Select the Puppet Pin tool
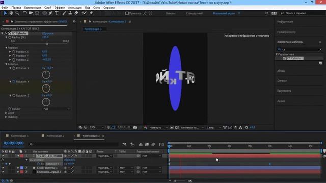 91,13
